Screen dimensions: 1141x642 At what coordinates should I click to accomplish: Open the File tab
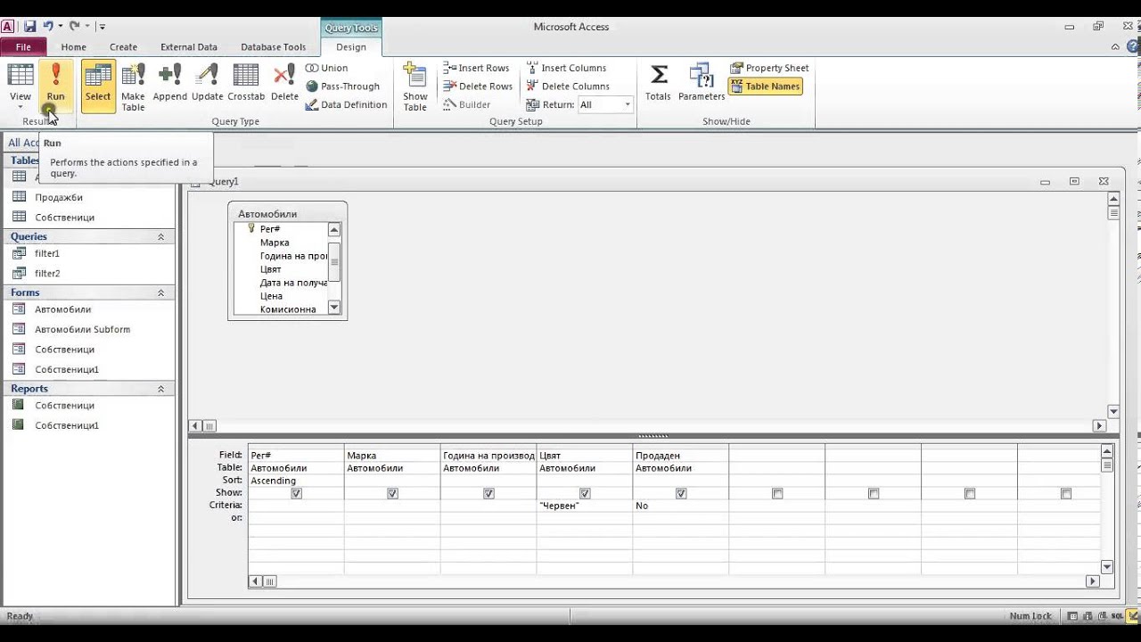pos(23,47)
